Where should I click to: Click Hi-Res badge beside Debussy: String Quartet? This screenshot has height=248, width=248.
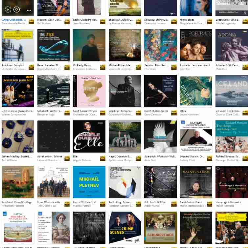174,22
